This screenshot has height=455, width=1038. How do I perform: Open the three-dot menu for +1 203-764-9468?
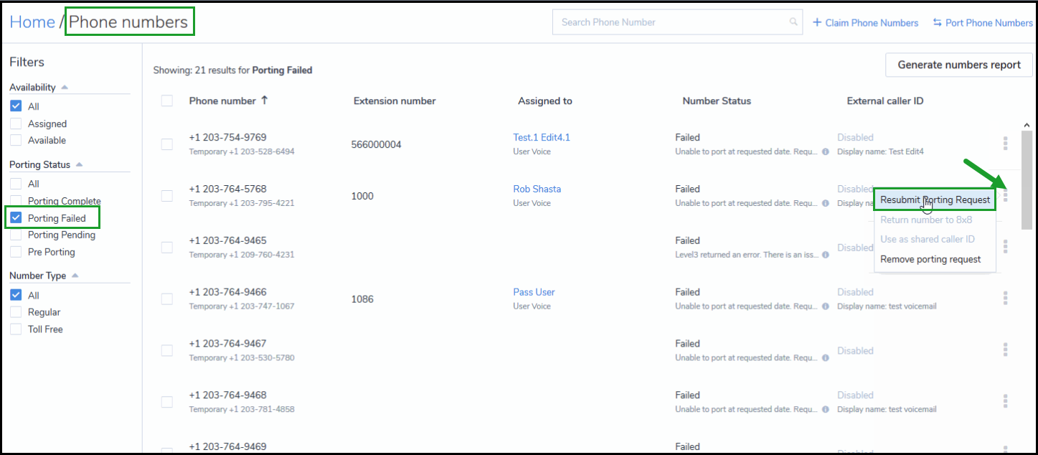click(x=1005, y=401)
